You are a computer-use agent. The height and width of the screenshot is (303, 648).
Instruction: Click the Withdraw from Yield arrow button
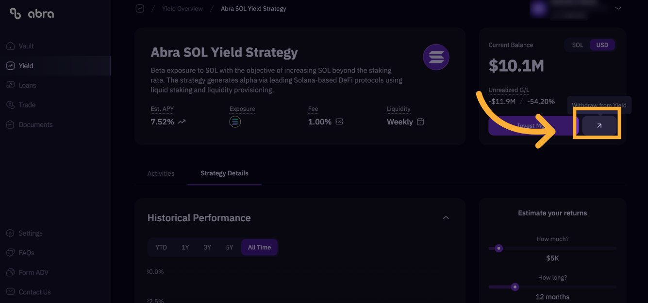(599, 126)
